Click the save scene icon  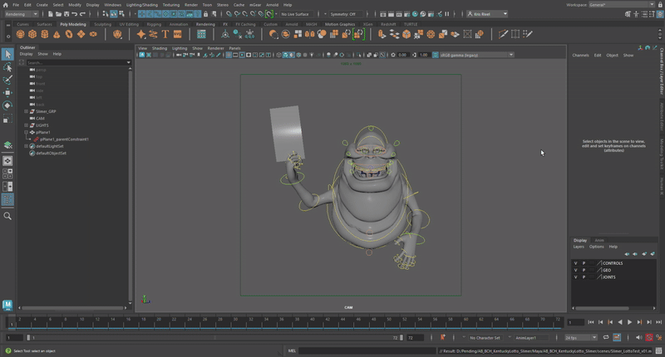(x=66, y=14)
